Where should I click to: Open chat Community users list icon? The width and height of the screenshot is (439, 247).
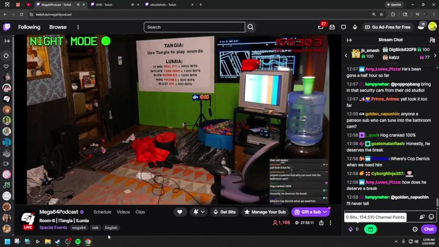pyautogui.click(x=432, y=40)
